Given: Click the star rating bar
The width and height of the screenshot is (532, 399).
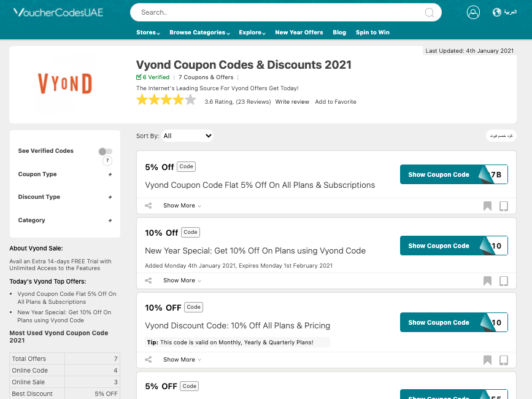Looking at the screenshot, I should click(x=166, y=100).
